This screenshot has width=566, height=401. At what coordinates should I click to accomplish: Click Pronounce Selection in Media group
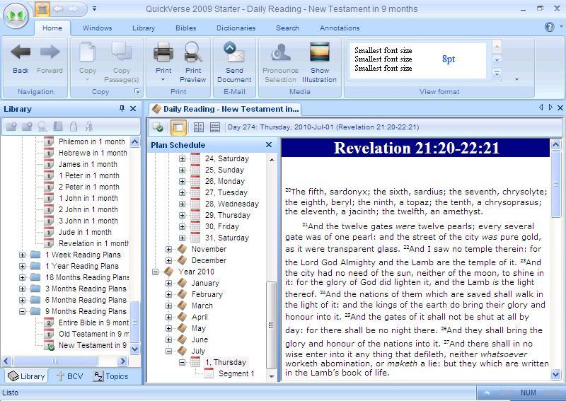coord(280,62)
